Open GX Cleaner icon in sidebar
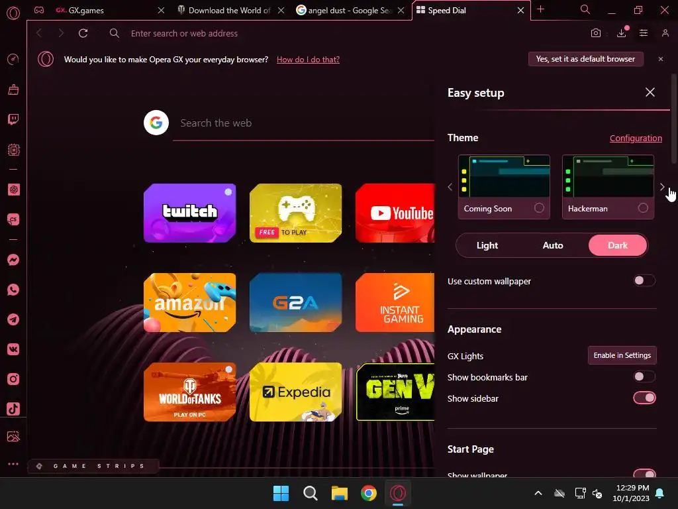678x509 pixels. tap(13, 89)
